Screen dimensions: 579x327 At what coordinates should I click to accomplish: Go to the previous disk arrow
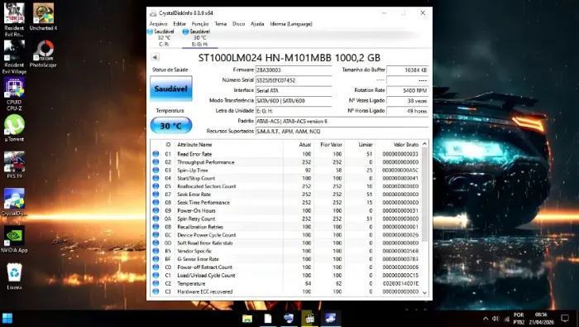(156, 57)
